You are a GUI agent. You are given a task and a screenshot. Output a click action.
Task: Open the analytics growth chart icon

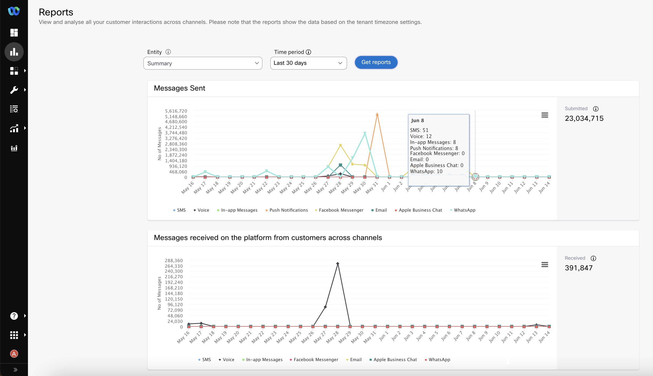(x=14, y=128)
